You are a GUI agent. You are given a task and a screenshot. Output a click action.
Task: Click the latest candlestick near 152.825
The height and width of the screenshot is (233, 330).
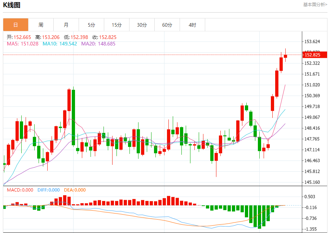tap(285, 56)
